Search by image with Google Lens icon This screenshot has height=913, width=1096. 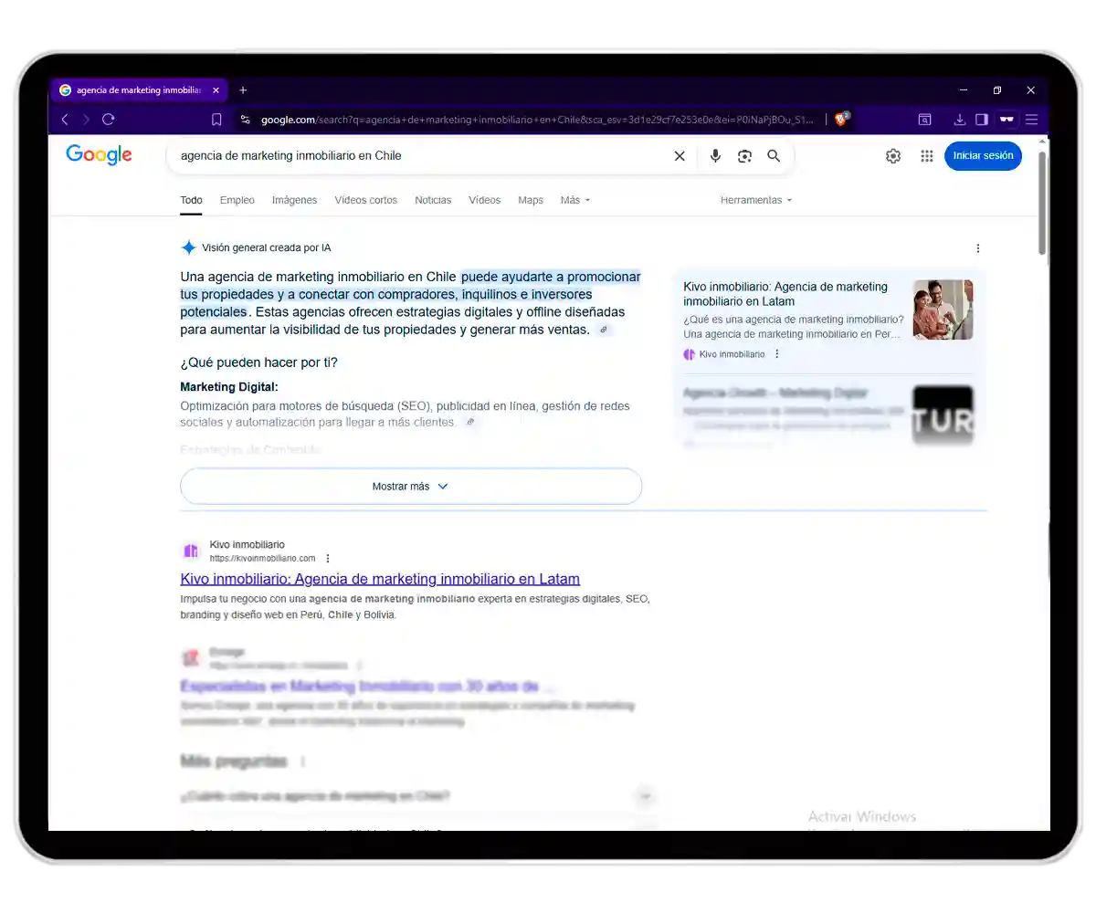click(744, 156)
